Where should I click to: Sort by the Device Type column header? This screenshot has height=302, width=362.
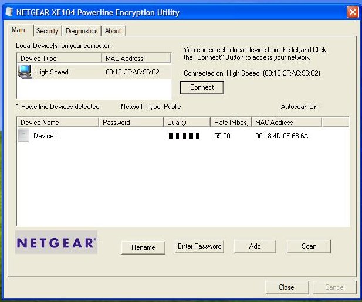click(59, 59)
